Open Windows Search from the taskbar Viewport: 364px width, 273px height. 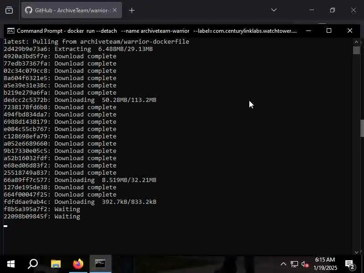click(x=33, y=264)
